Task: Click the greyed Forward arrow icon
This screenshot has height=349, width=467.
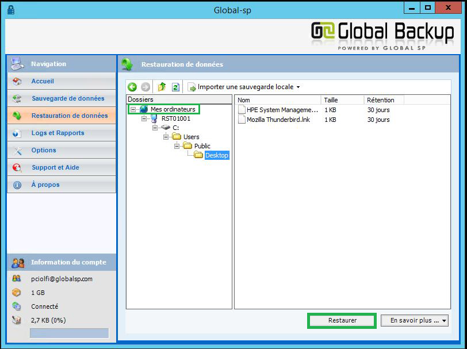Action: click(x=146, y=87)
